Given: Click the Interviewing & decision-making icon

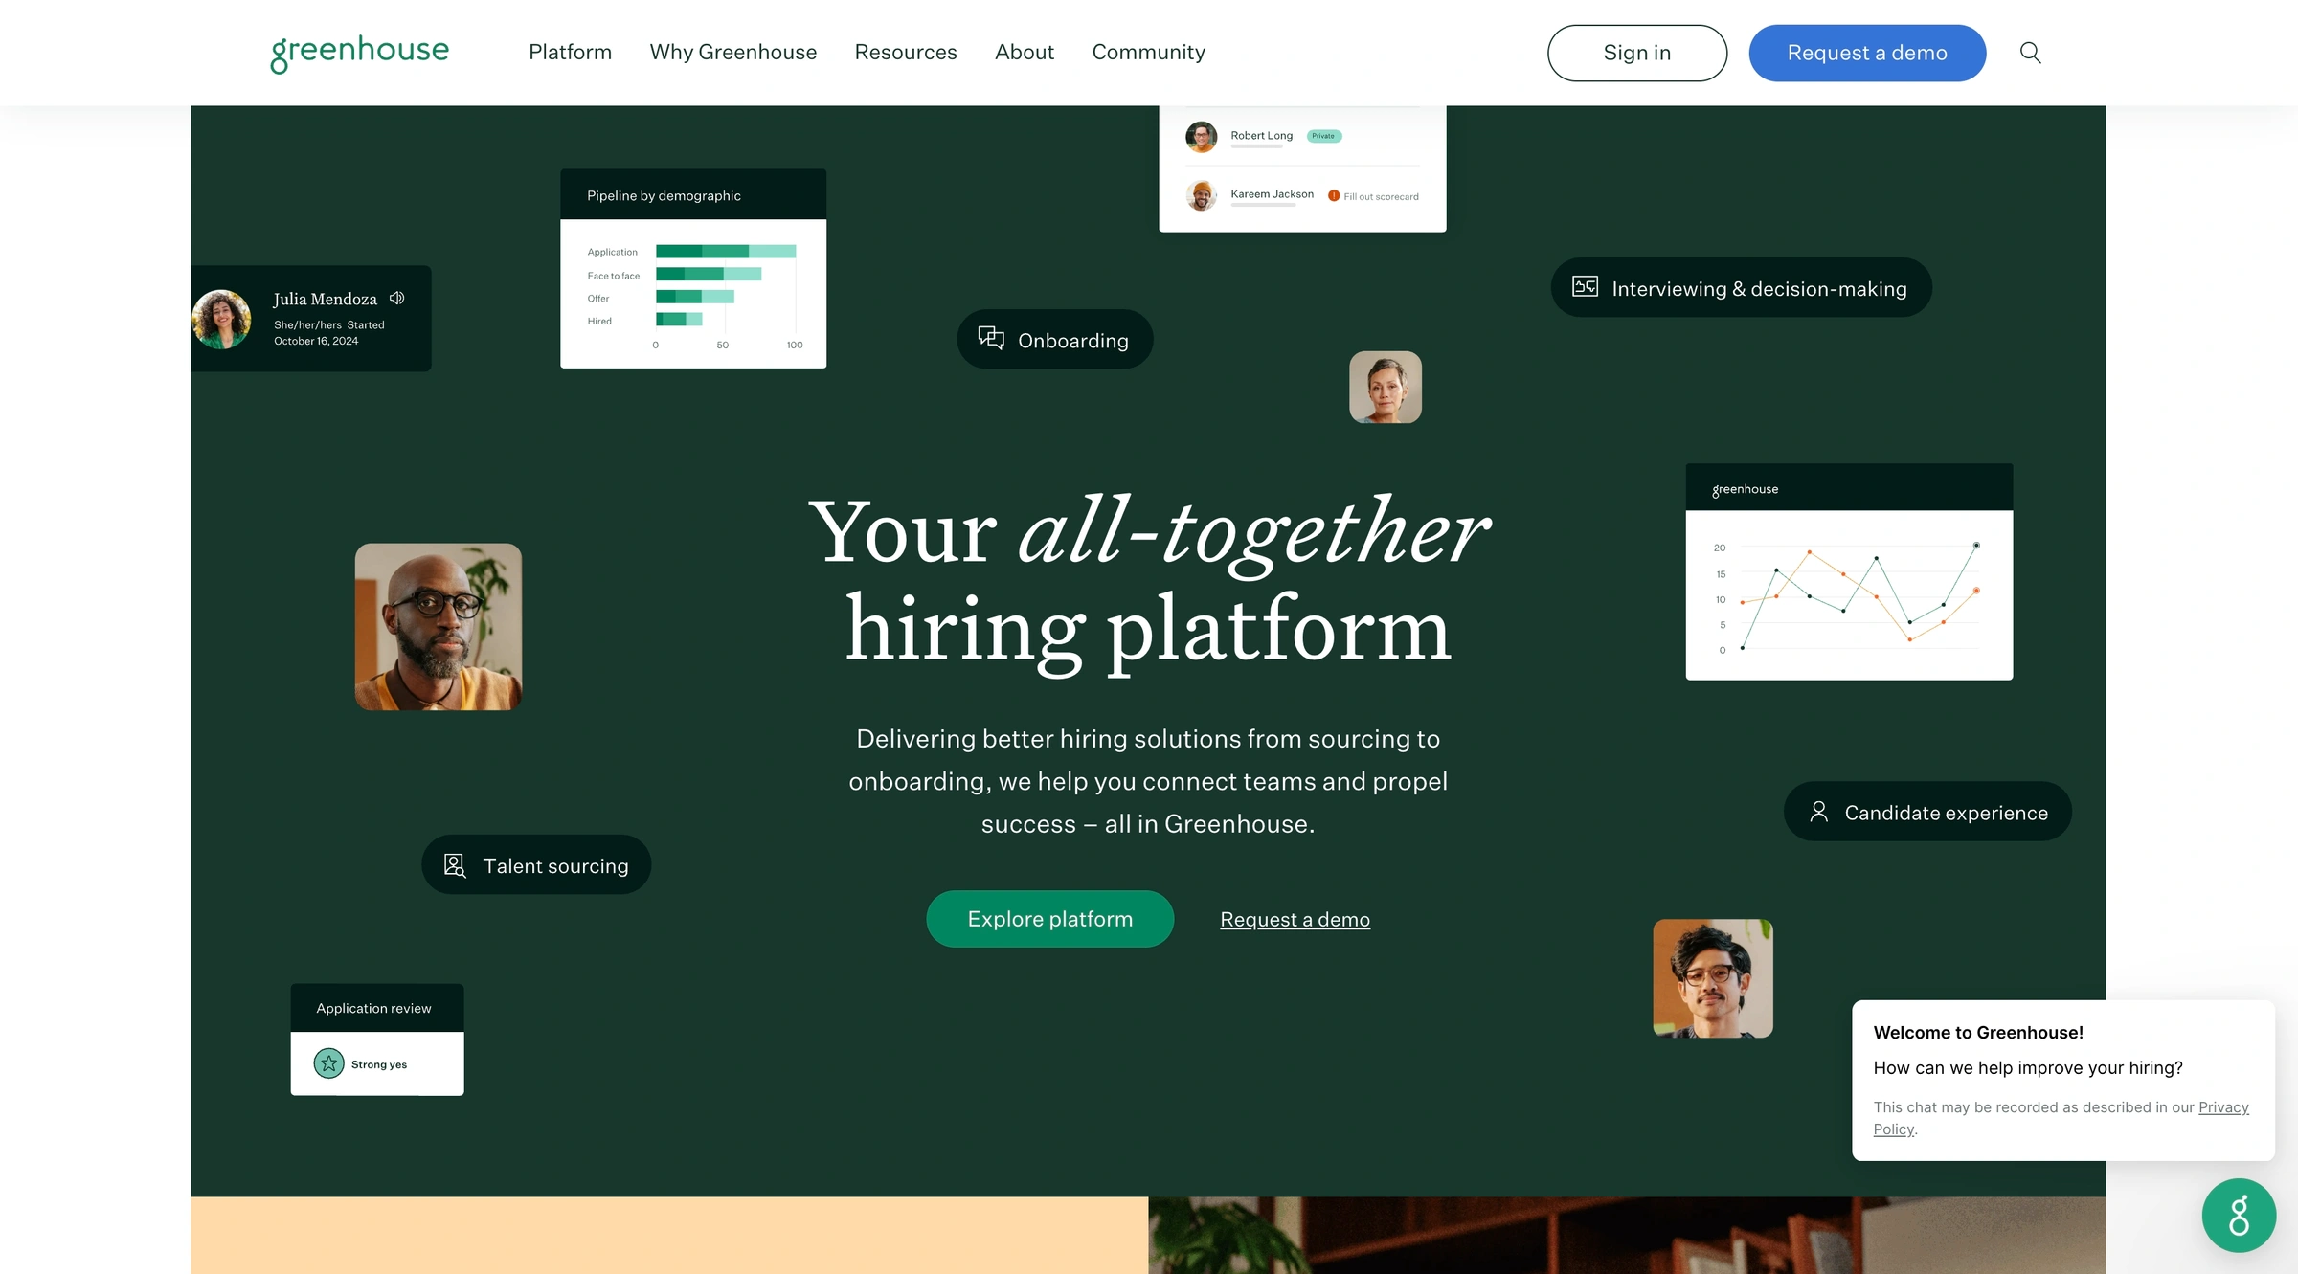Looking at the screenshot, I should pyautogui.click(x=1586, y=287).
